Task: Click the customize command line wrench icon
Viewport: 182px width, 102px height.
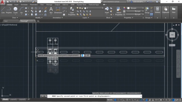Action: coord(46,96)
